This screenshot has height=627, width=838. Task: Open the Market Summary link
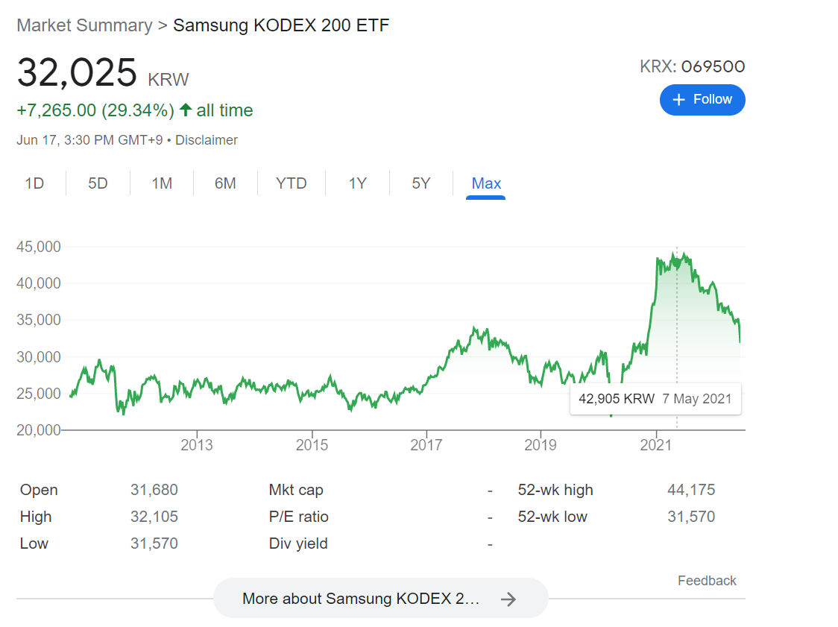[x=84, y=25]
